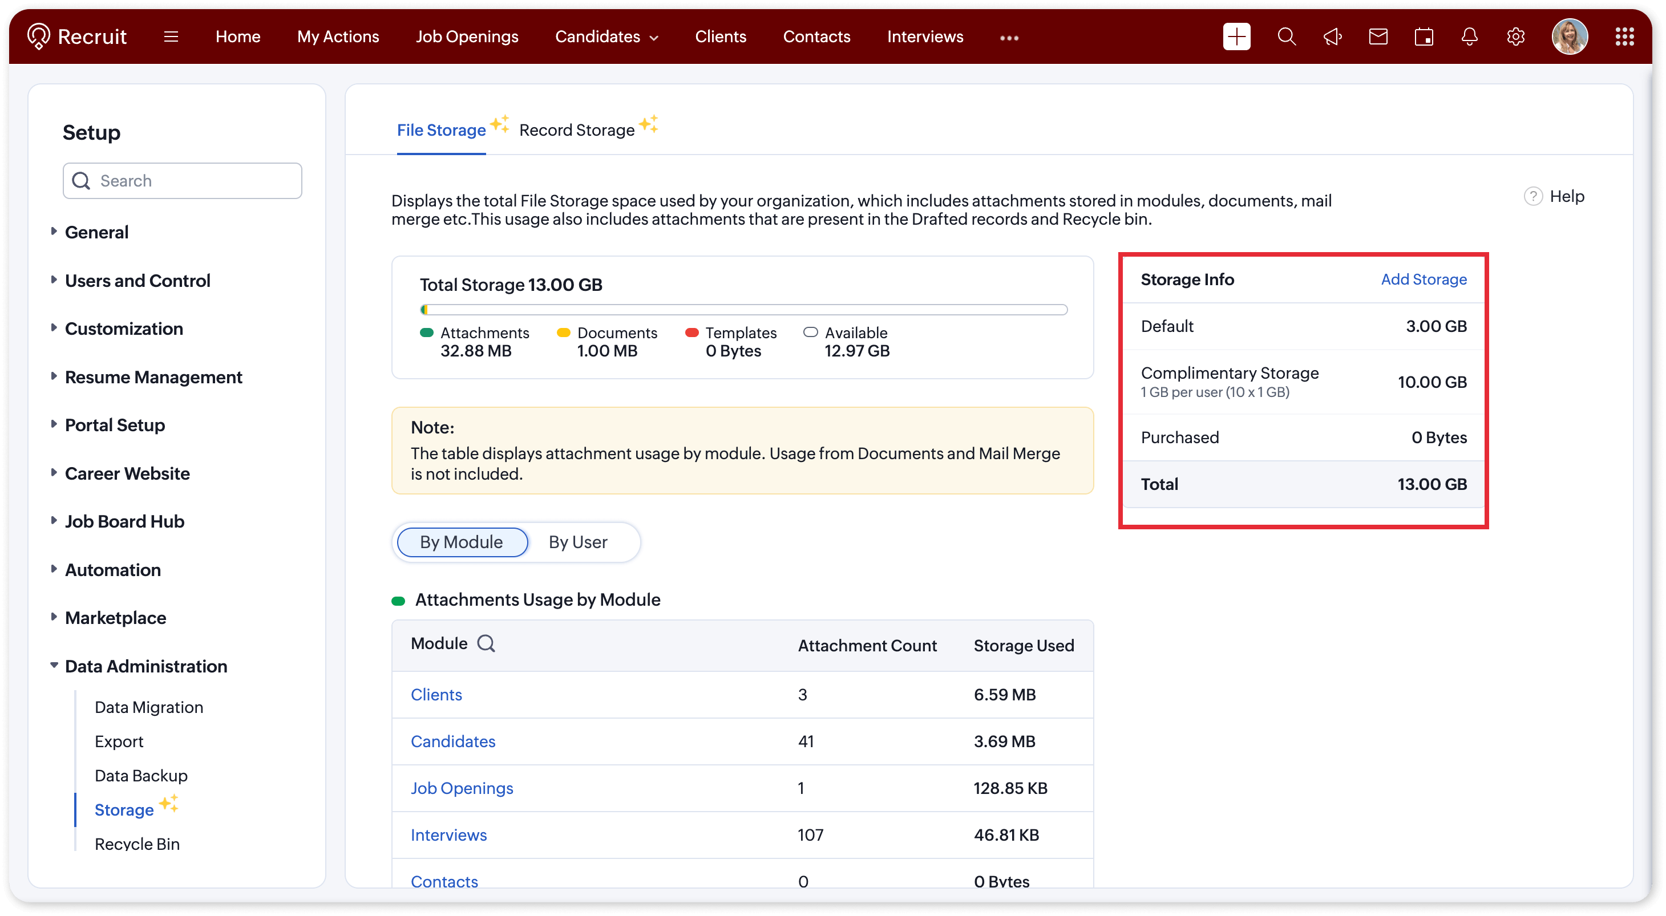Open the notifications bell
Viewport: 1666px width, 916px height.
point(1469,37)
